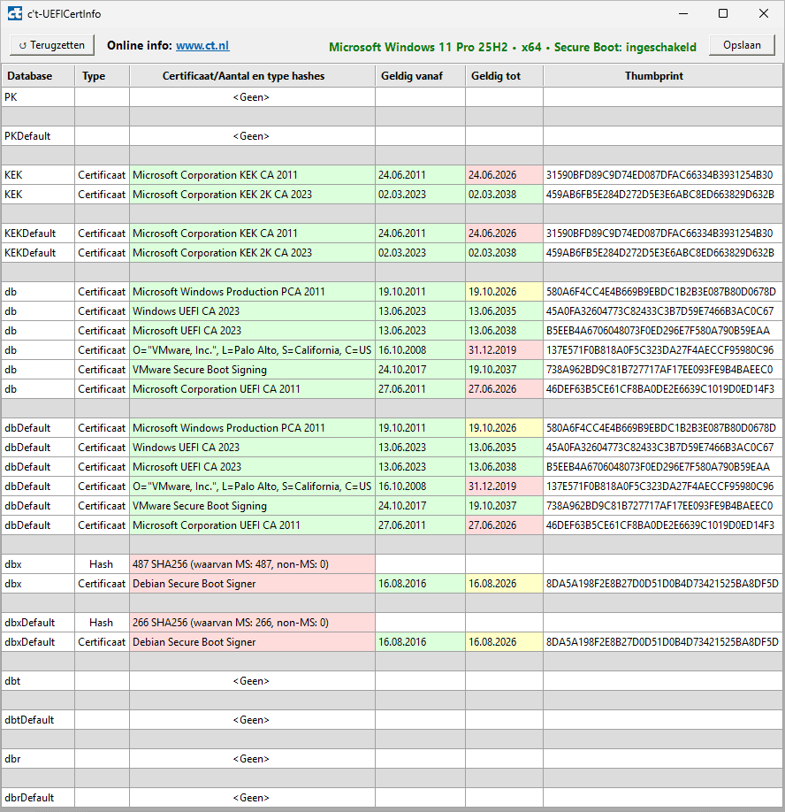Select KEK row Microsoft Corporation KEK 2K CA 2023
Screen dimensions: 785x812
pos(392,195)
